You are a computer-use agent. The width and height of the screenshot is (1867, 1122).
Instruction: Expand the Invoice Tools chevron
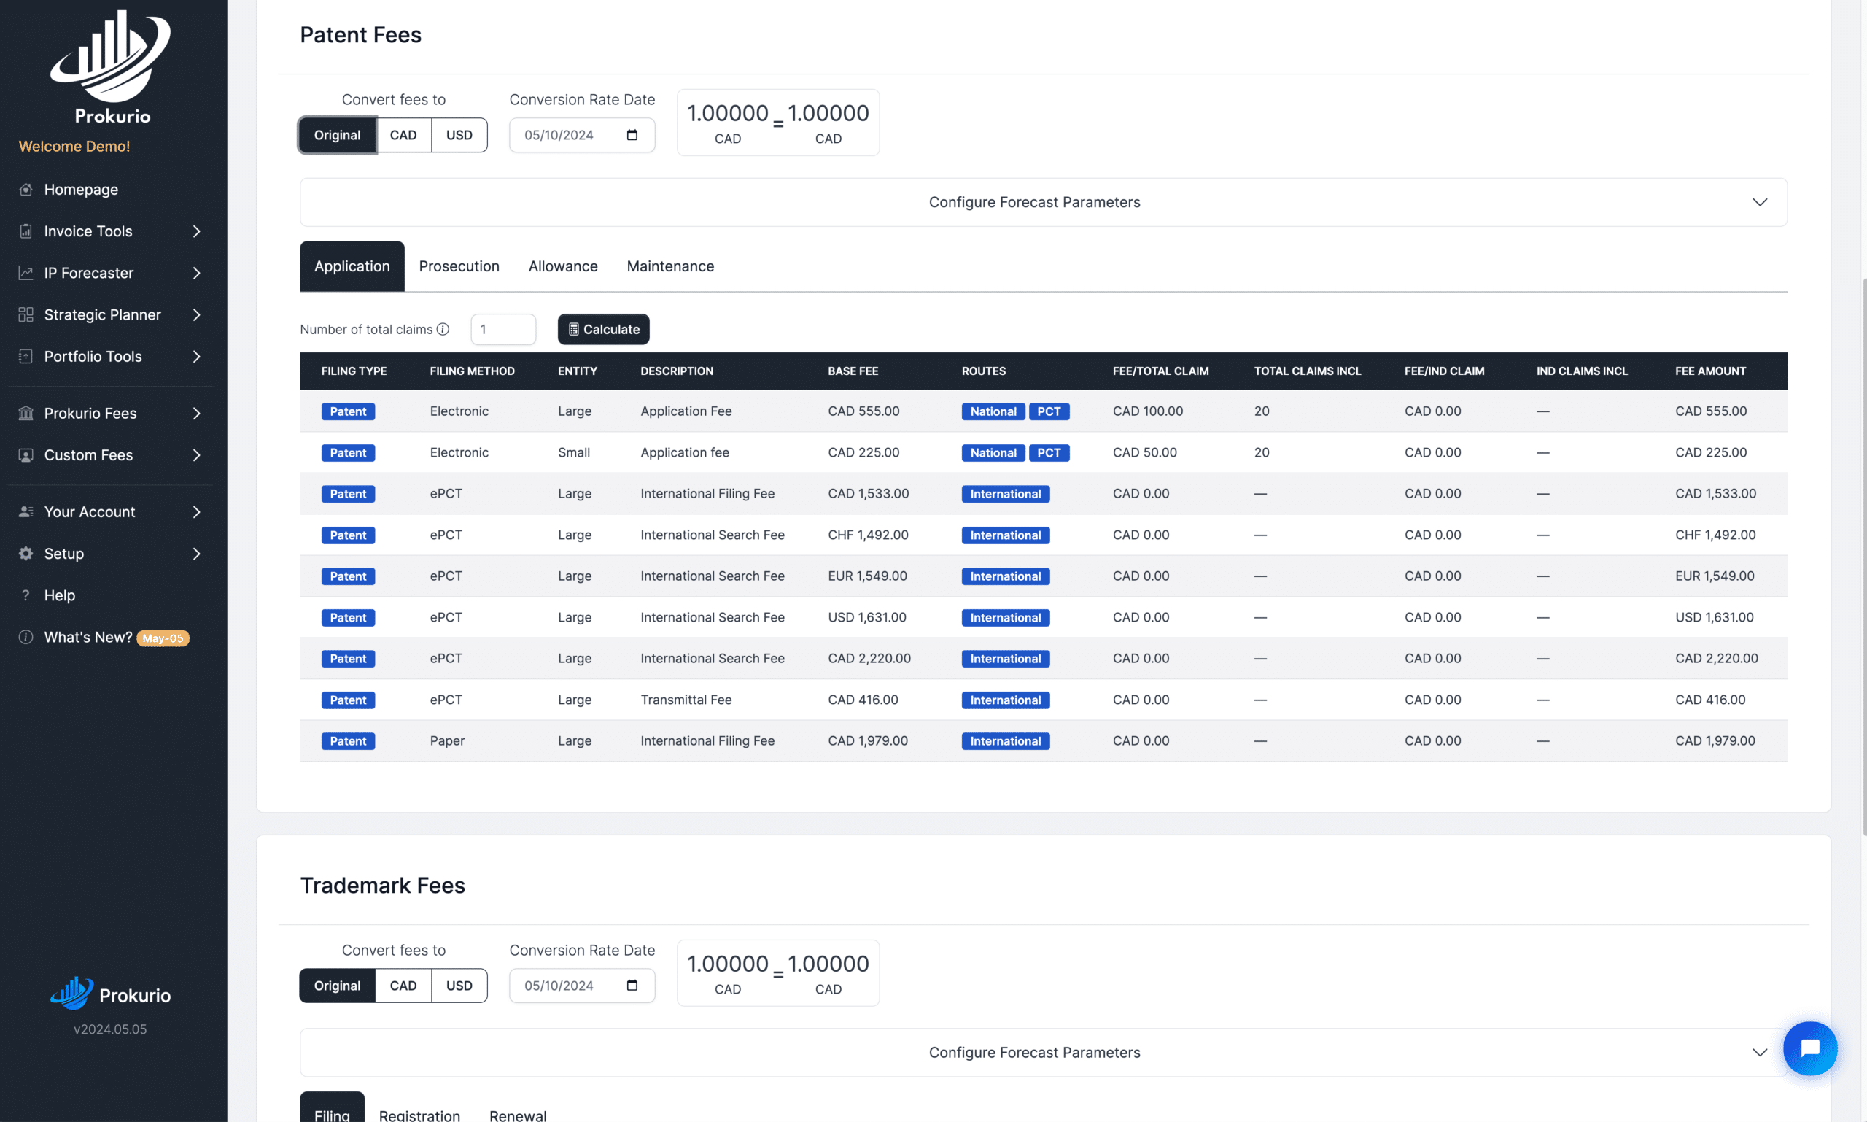click(196, 231)
